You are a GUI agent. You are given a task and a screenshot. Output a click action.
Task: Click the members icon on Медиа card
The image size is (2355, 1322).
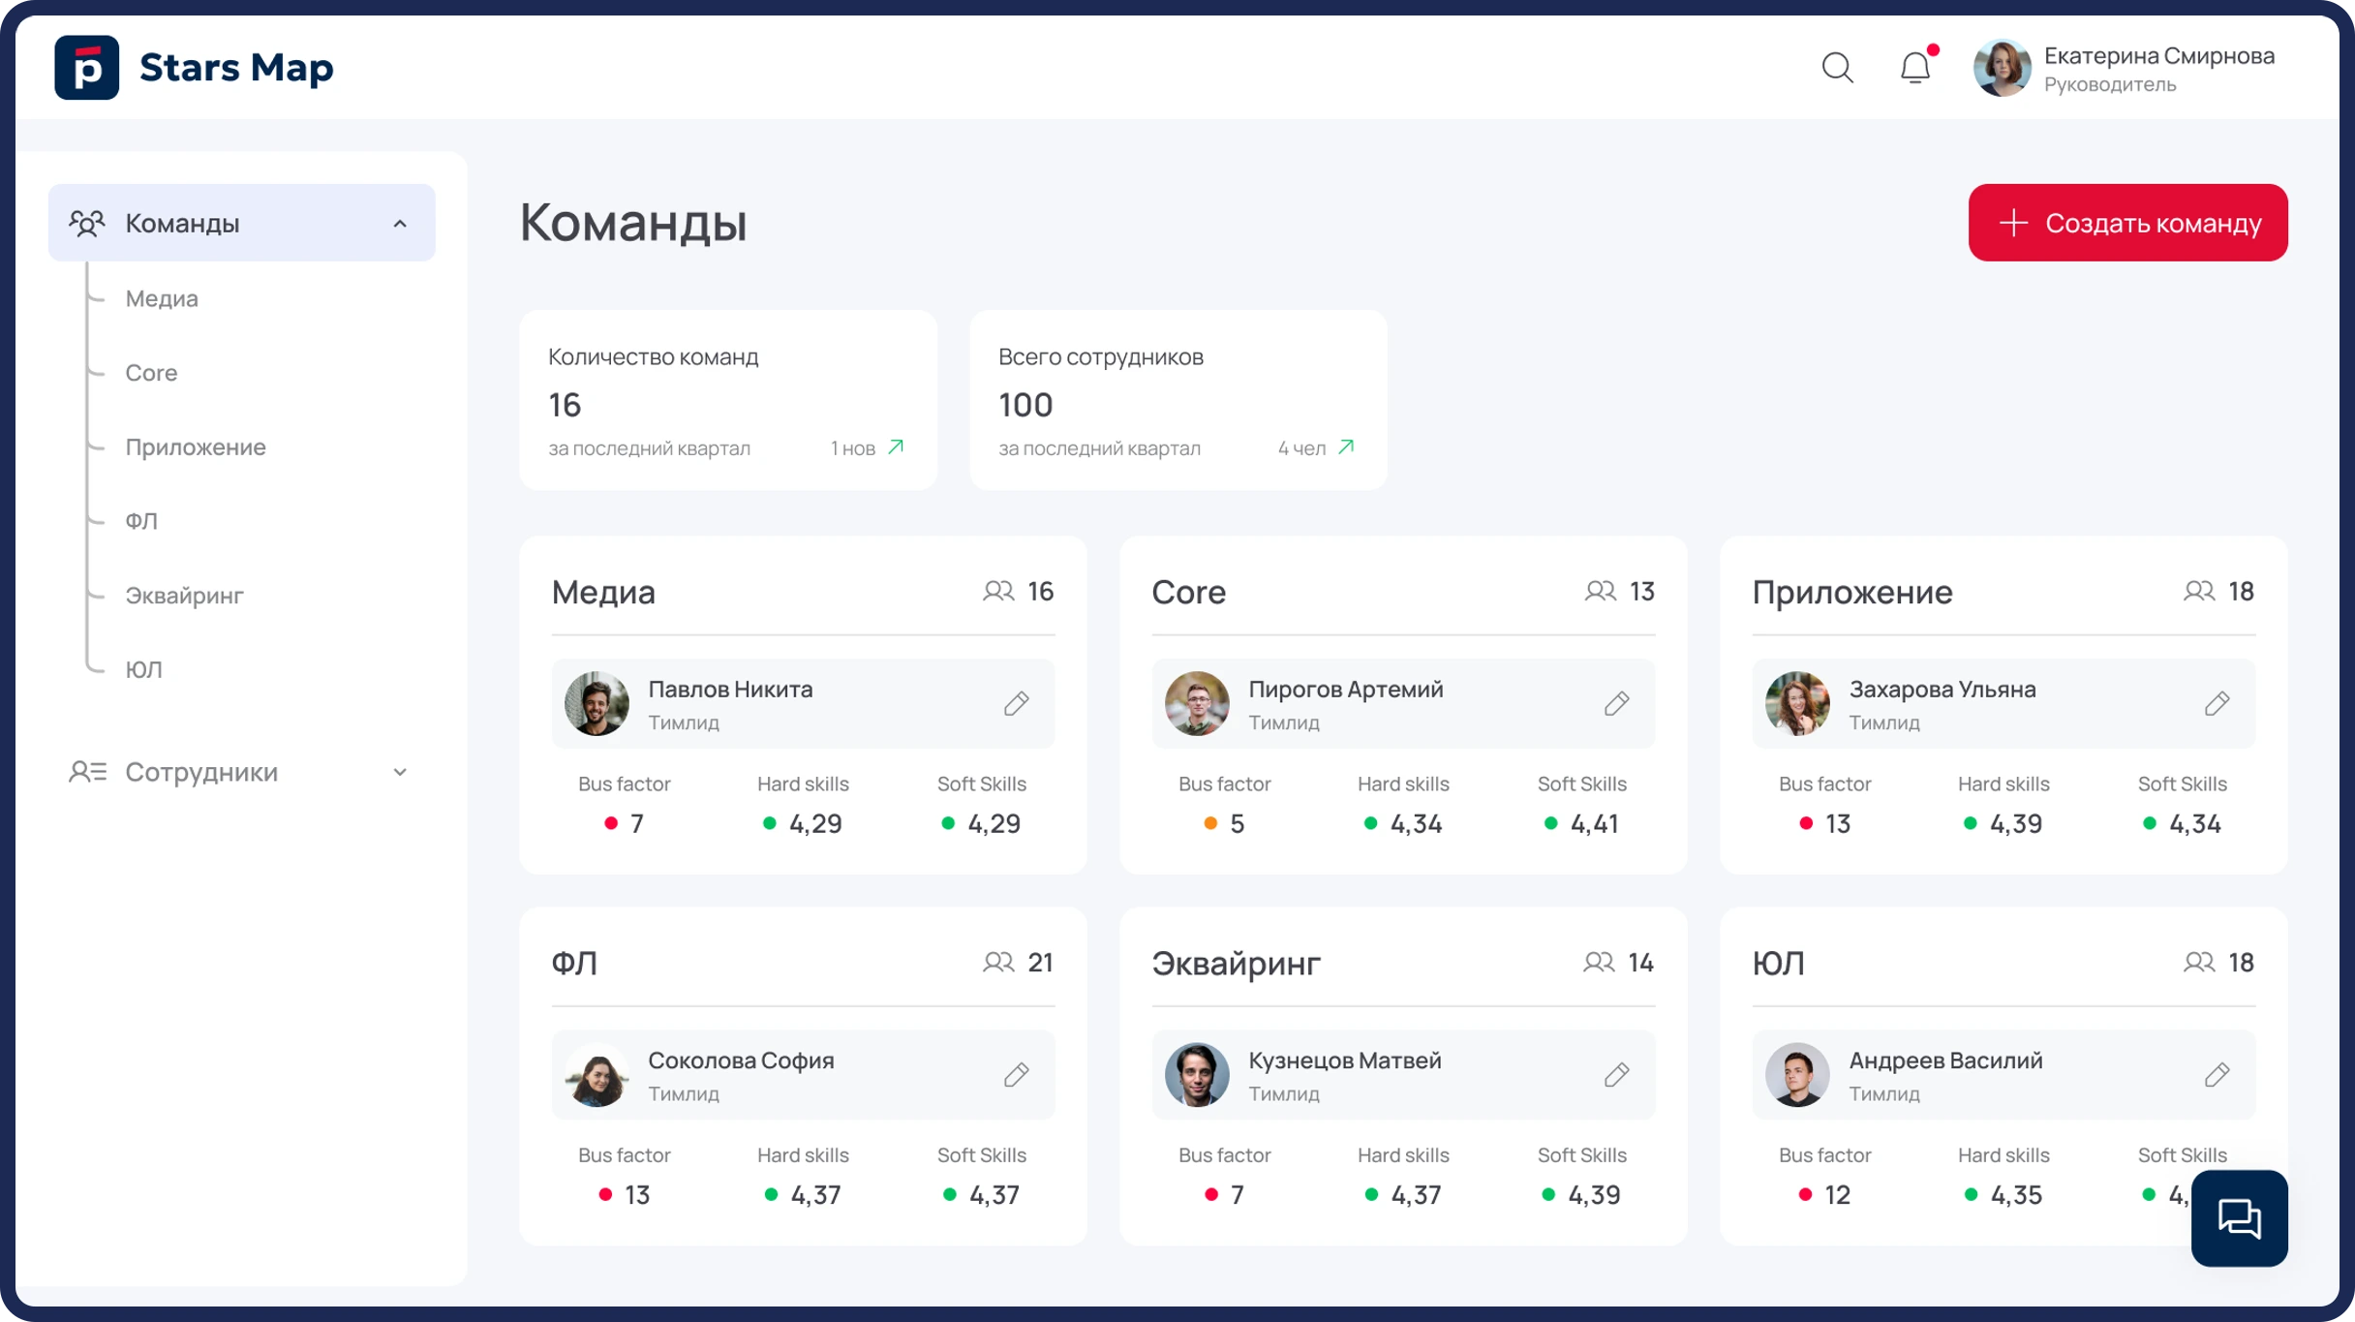998,591
